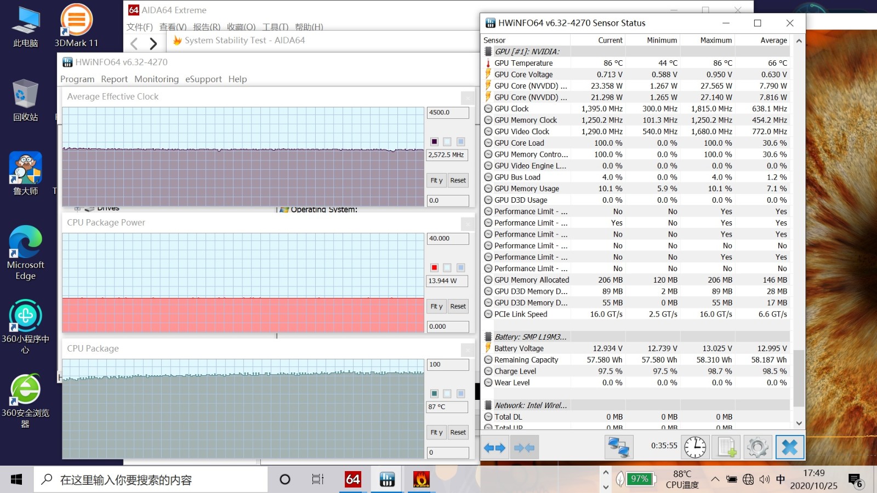This screenshot has height=493, width=877.
Task: Click the 97% battery tray indicator
Action: tap(639, 479)
